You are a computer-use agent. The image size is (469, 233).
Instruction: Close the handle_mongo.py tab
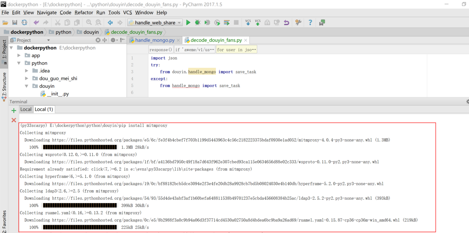(x=179, y=40)
